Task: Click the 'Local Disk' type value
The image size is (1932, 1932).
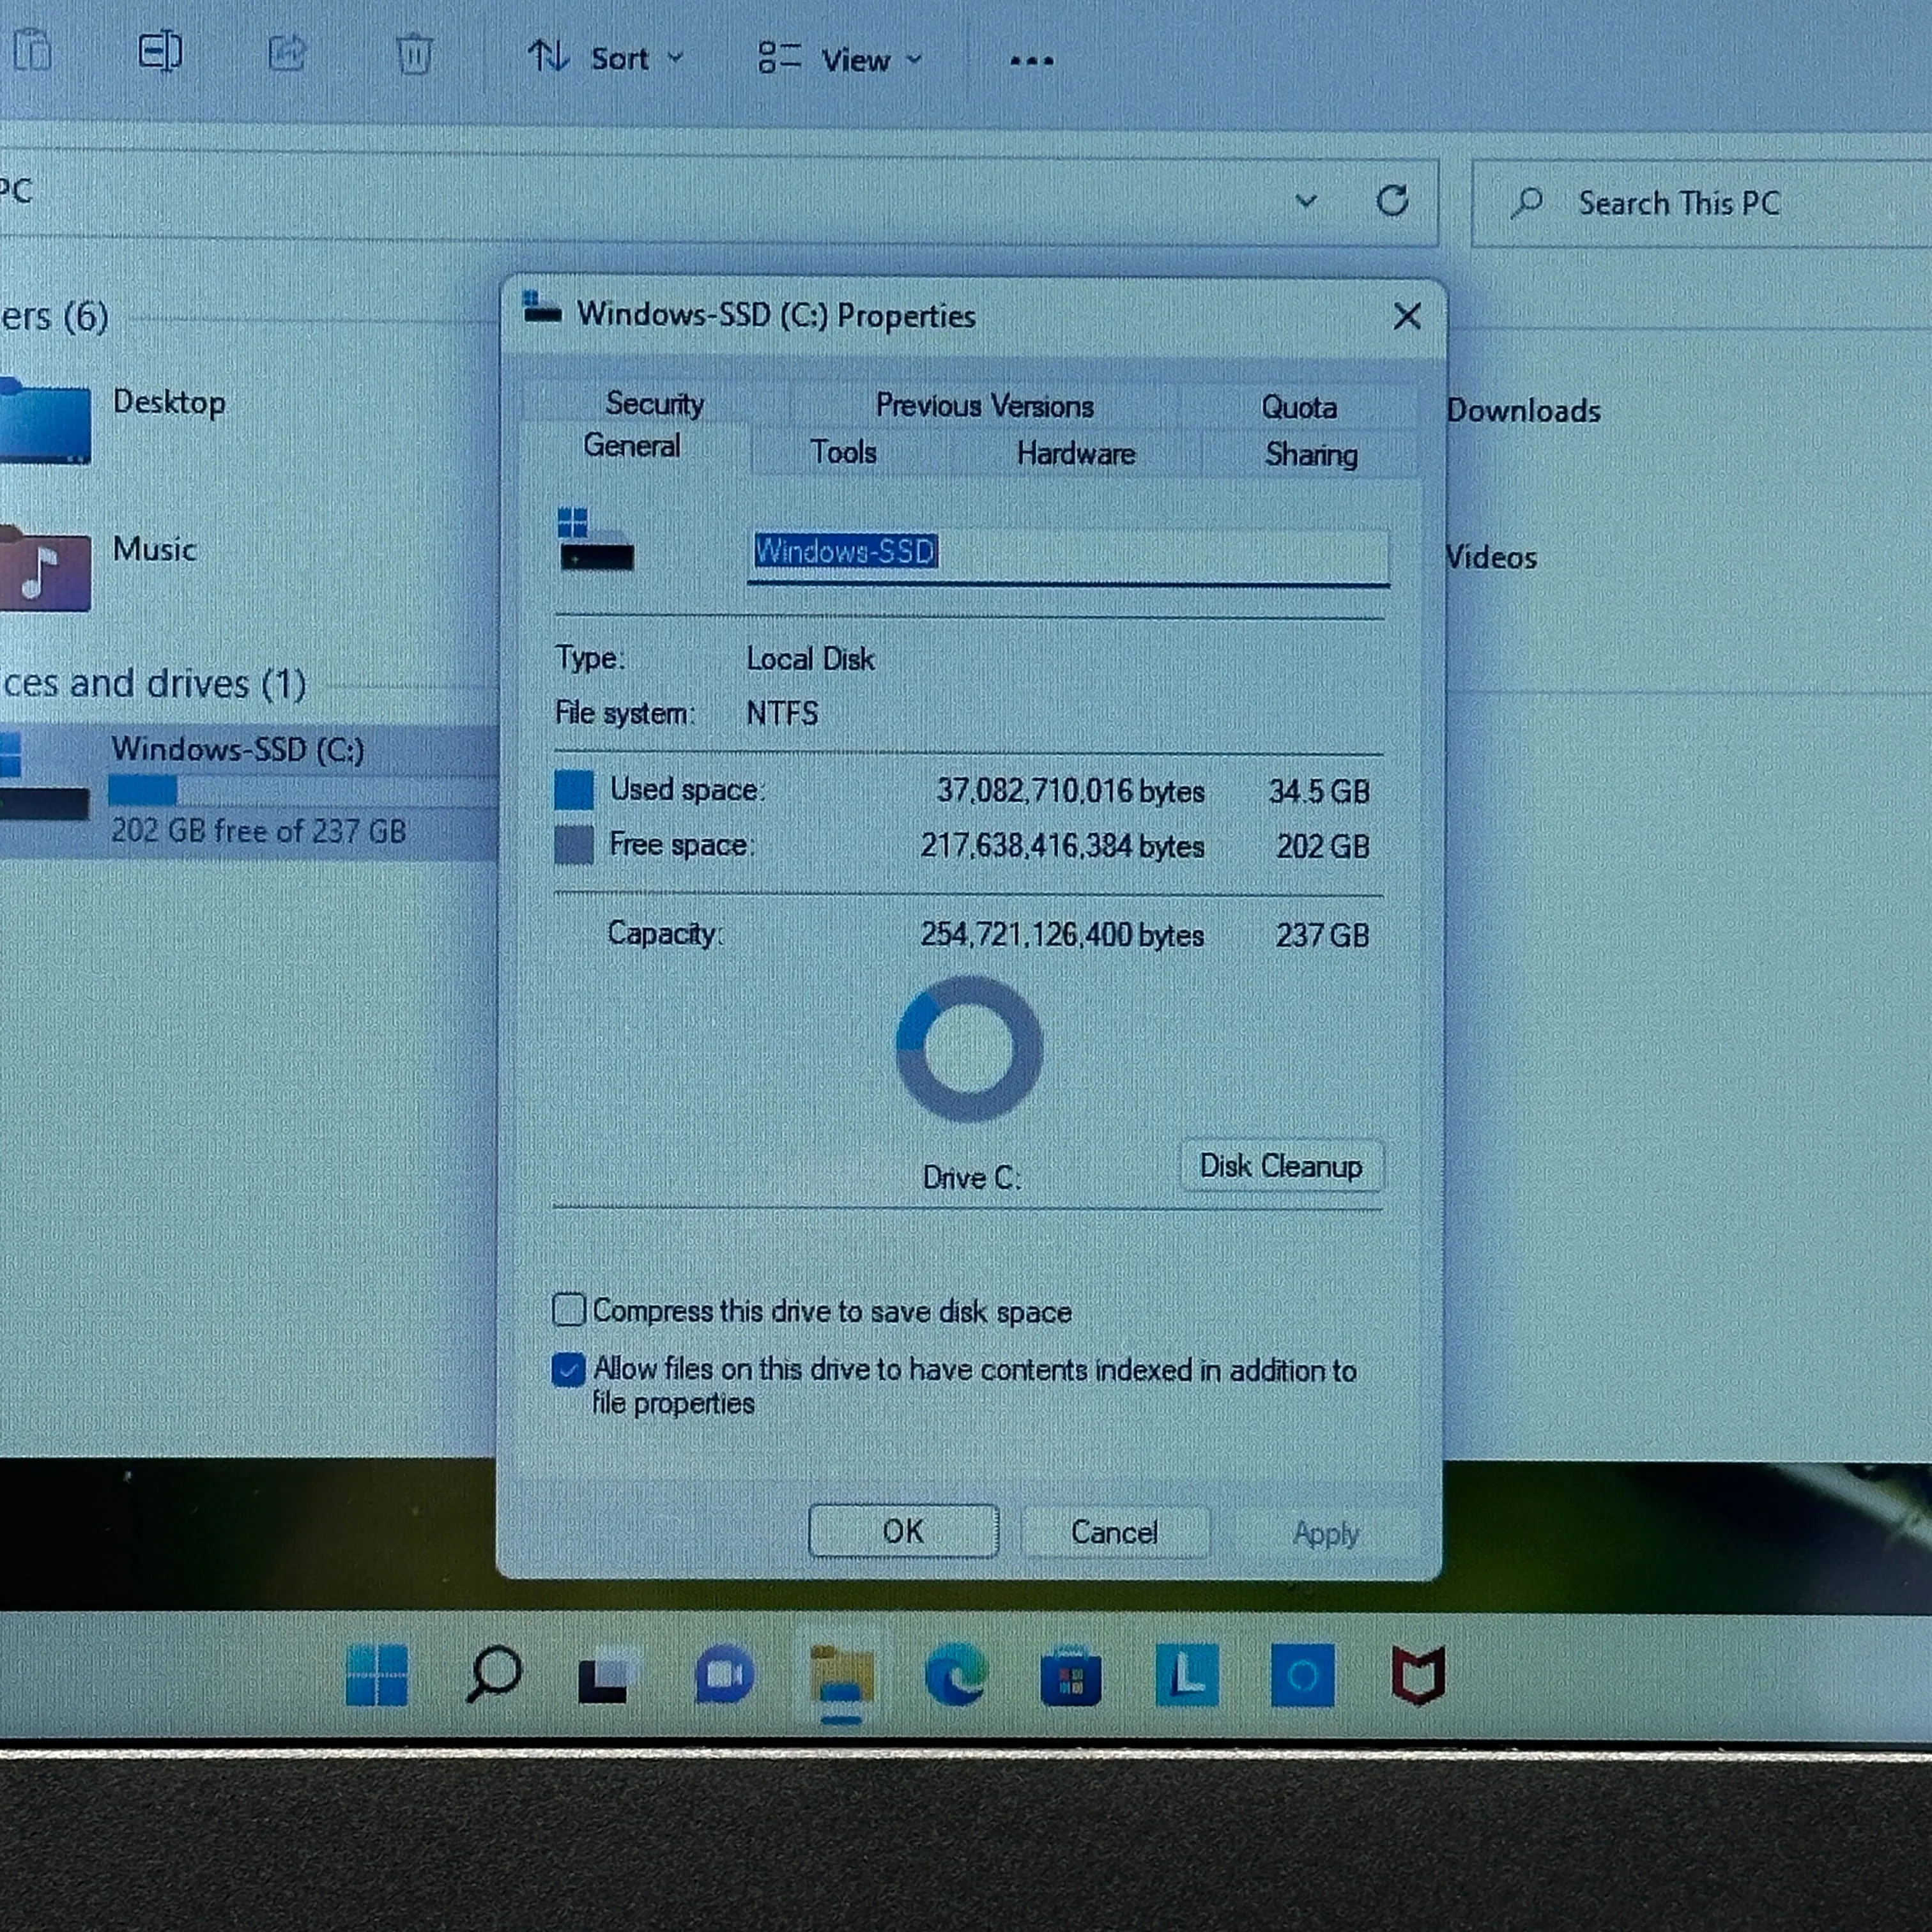Action: (810, 659)
